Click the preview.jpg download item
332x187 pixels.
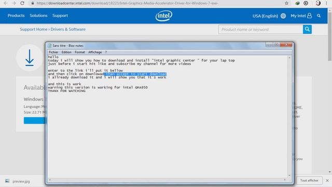pyautogui.click(x=21, y=181)
